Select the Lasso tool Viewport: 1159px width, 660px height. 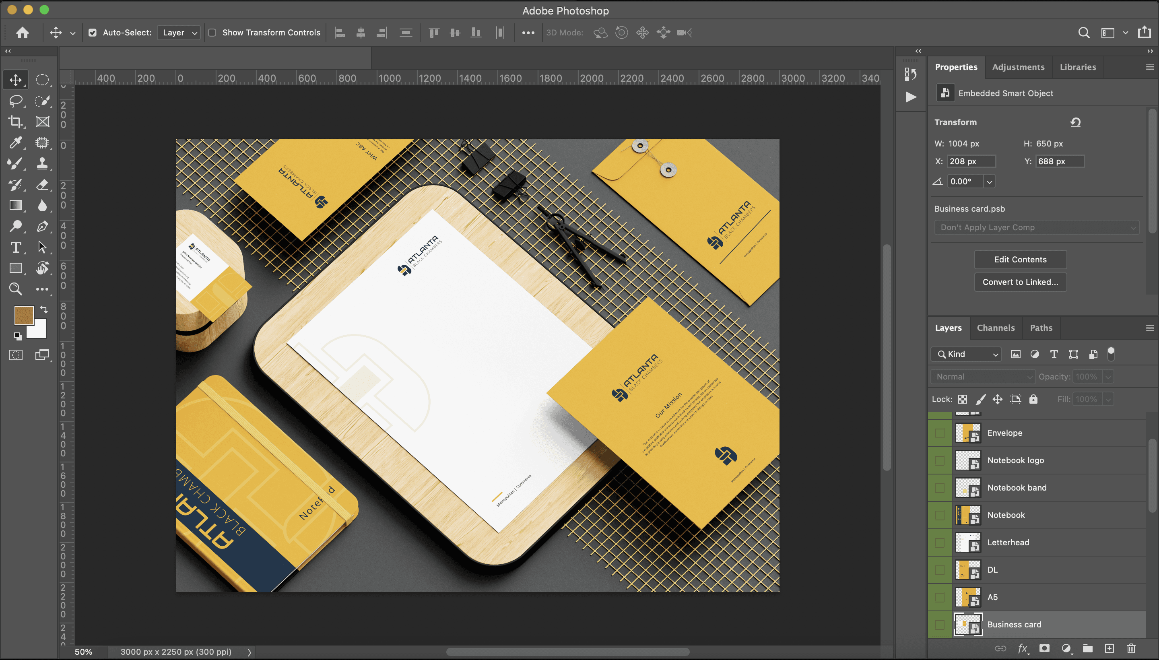16,101
